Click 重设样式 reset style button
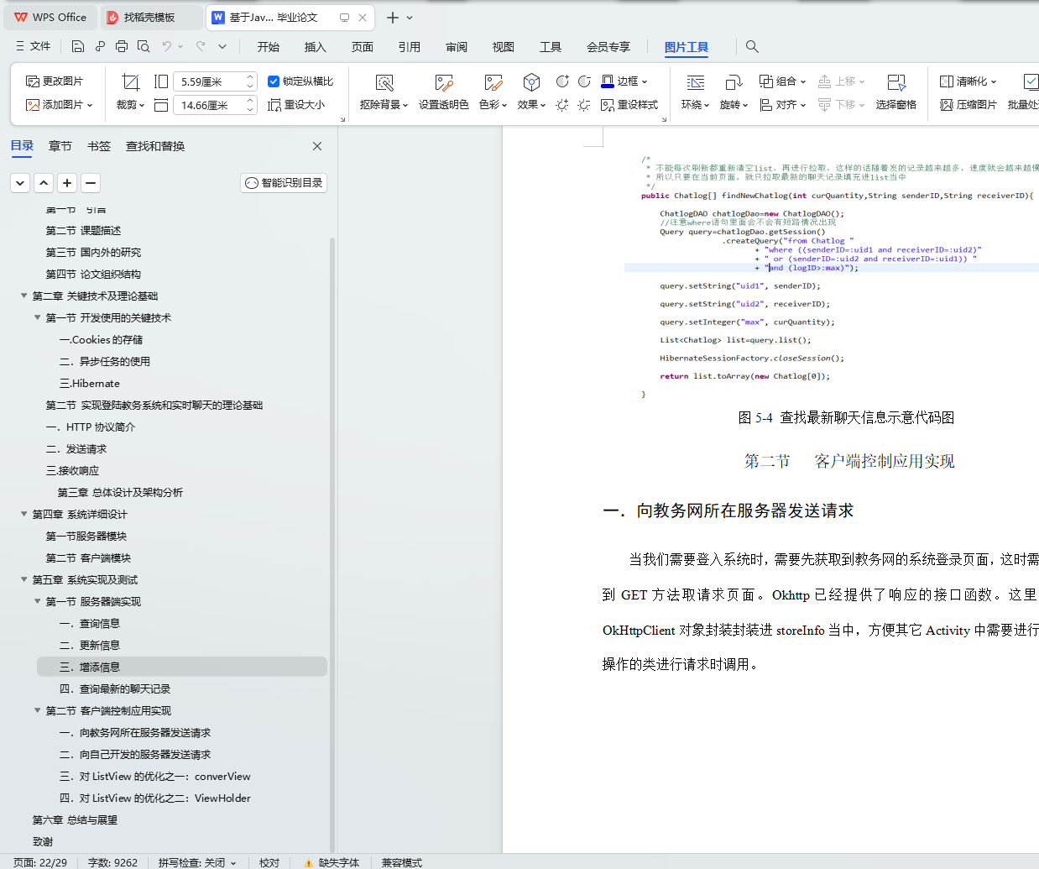The image size is (1039, 869). [x=629, y=105]
